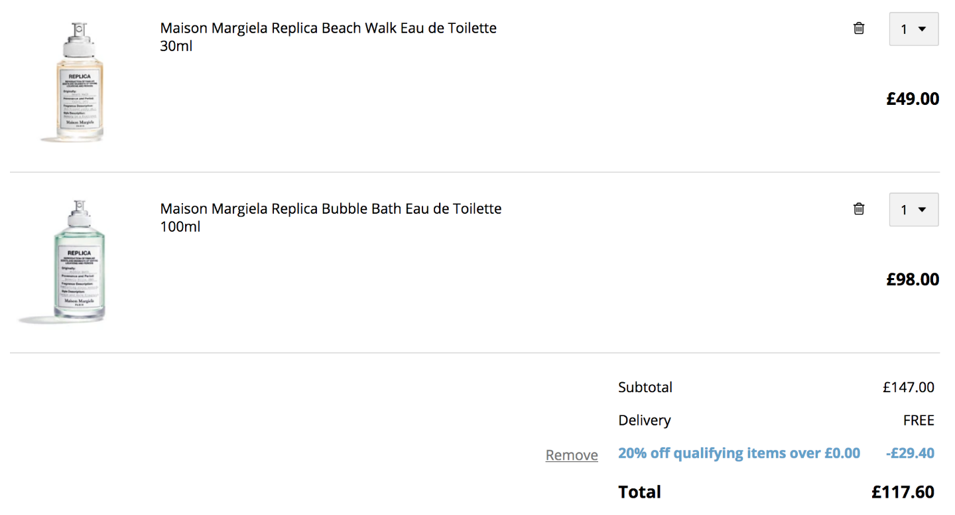This screenshot has width=955, height=515.
Task: Click the £49.00 Beach Walk price
Action: pyautogui.click(x=913, y=99)
